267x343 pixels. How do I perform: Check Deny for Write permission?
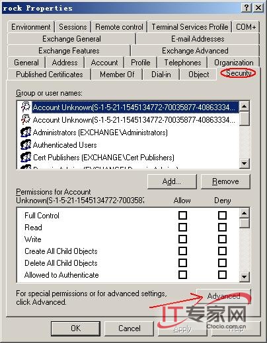click(x=222, y=239)
